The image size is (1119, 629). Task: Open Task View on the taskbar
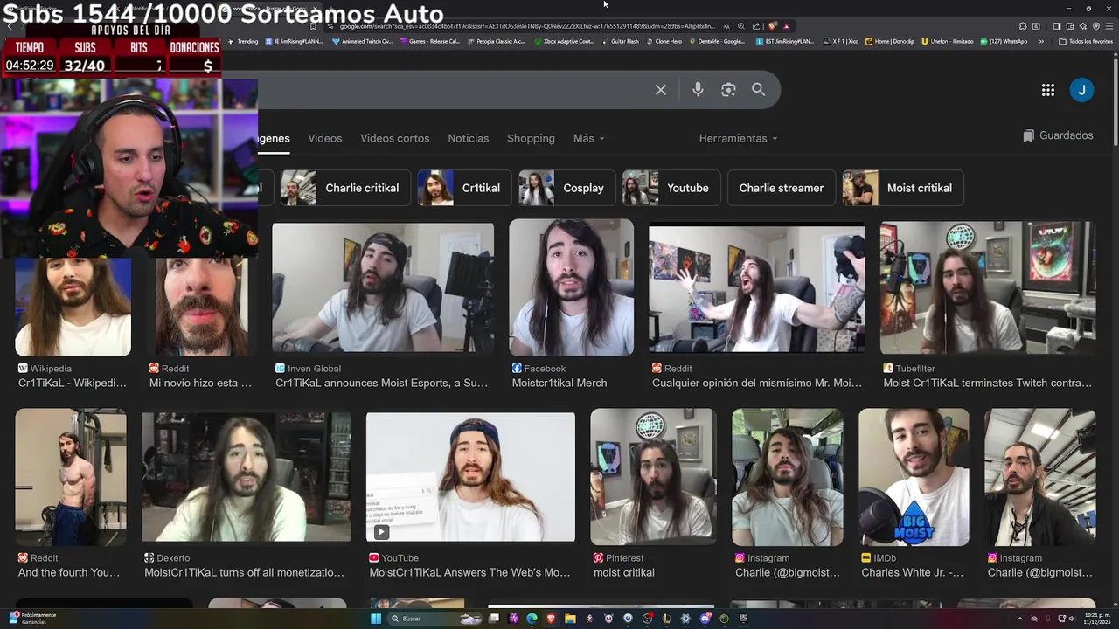click(x=494, y=619)
